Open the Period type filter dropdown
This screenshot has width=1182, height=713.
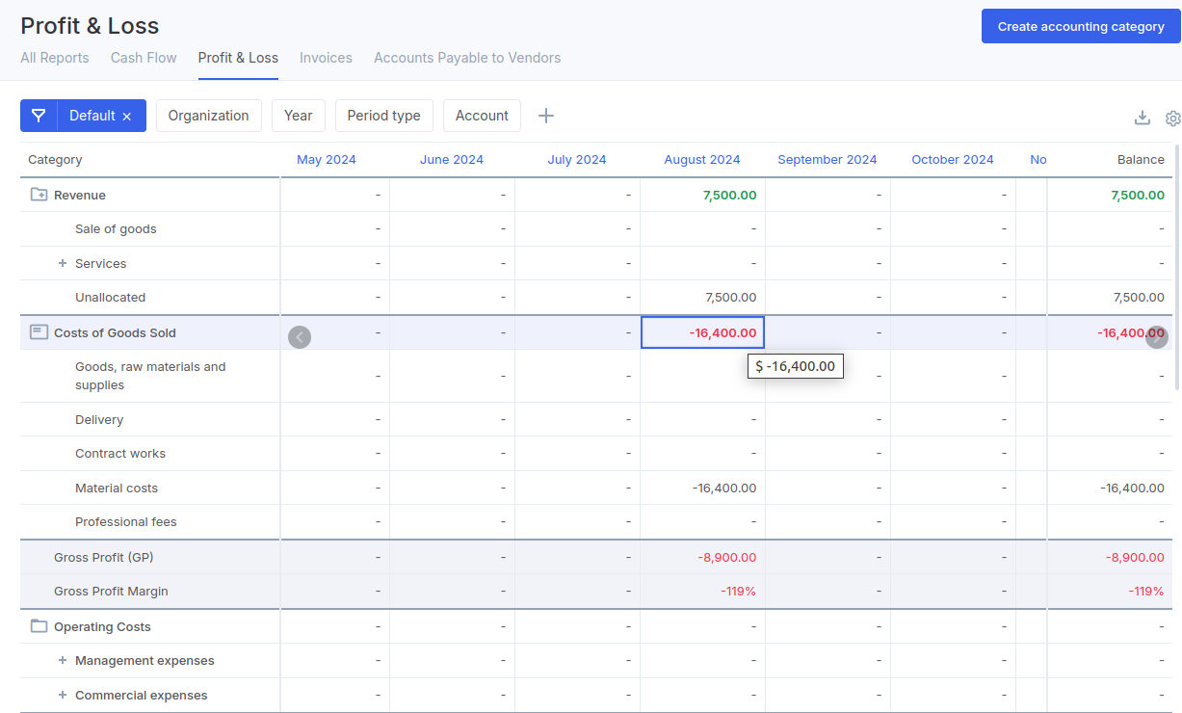pos(383,116)
